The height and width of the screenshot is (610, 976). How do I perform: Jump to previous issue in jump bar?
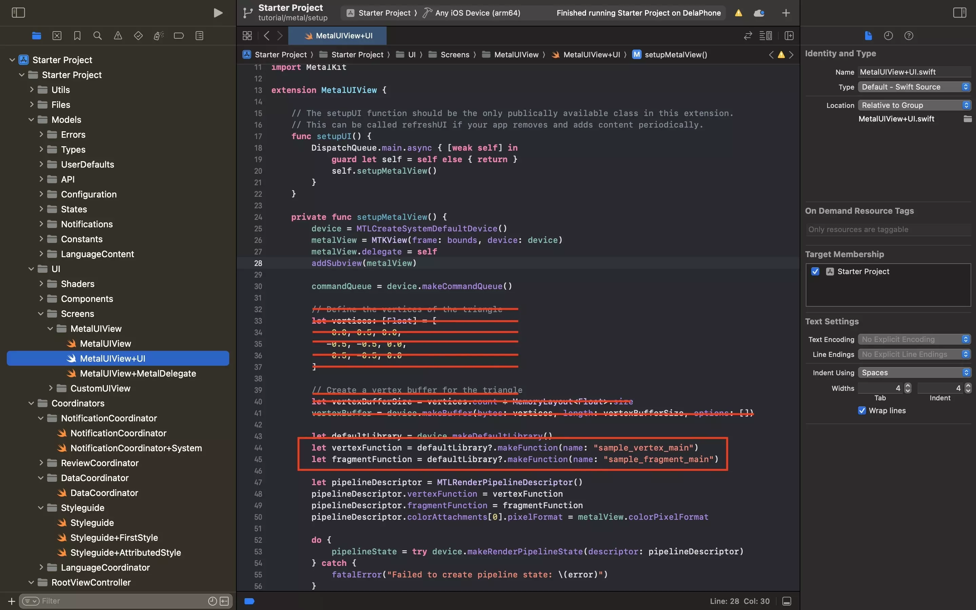click(x=771, y=55)
